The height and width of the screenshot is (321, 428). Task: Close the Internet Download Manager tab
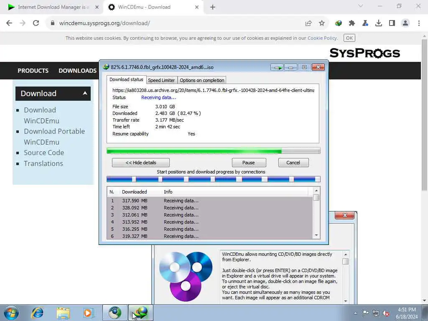pyautogui.click(x=97, y=7)
